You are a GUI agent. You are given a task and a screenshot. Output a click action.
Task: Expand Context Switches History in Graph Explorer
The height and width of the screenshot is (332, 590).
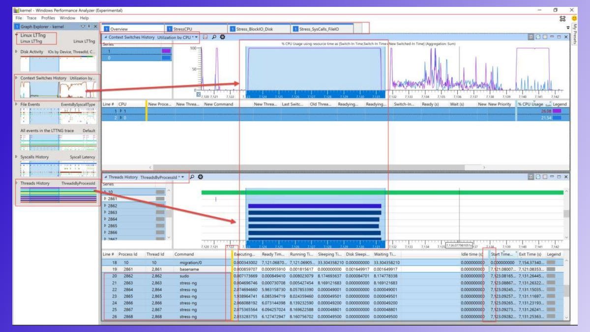point(17,78)
